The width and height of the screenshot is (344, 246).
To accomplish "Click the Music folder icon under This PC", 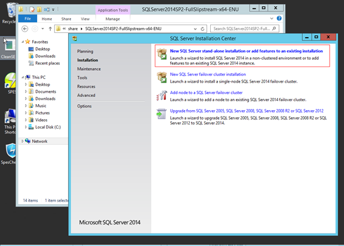I will click(x=31, y=106).
